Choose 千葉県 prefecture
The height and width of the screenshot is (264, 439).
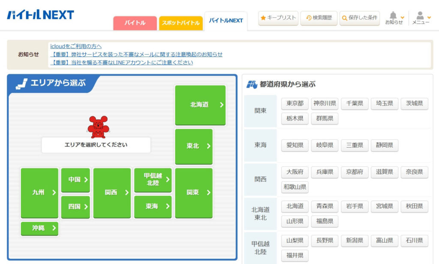pos(355,104)
